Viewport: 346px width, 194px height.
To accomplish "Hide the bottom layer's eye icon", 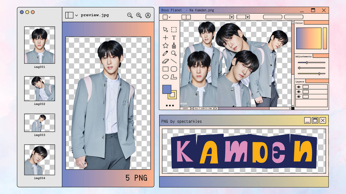I will tap(299, 96).
